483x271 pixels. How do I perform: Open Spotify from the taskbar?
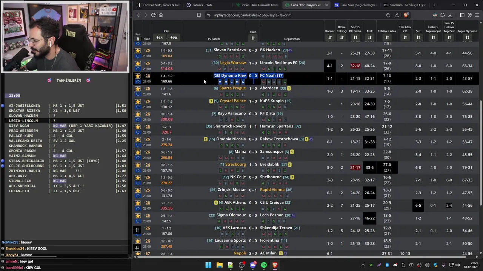[264, 265]
